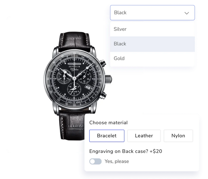Select the Nylon material button
208x179 pixels.
(178, 136)
